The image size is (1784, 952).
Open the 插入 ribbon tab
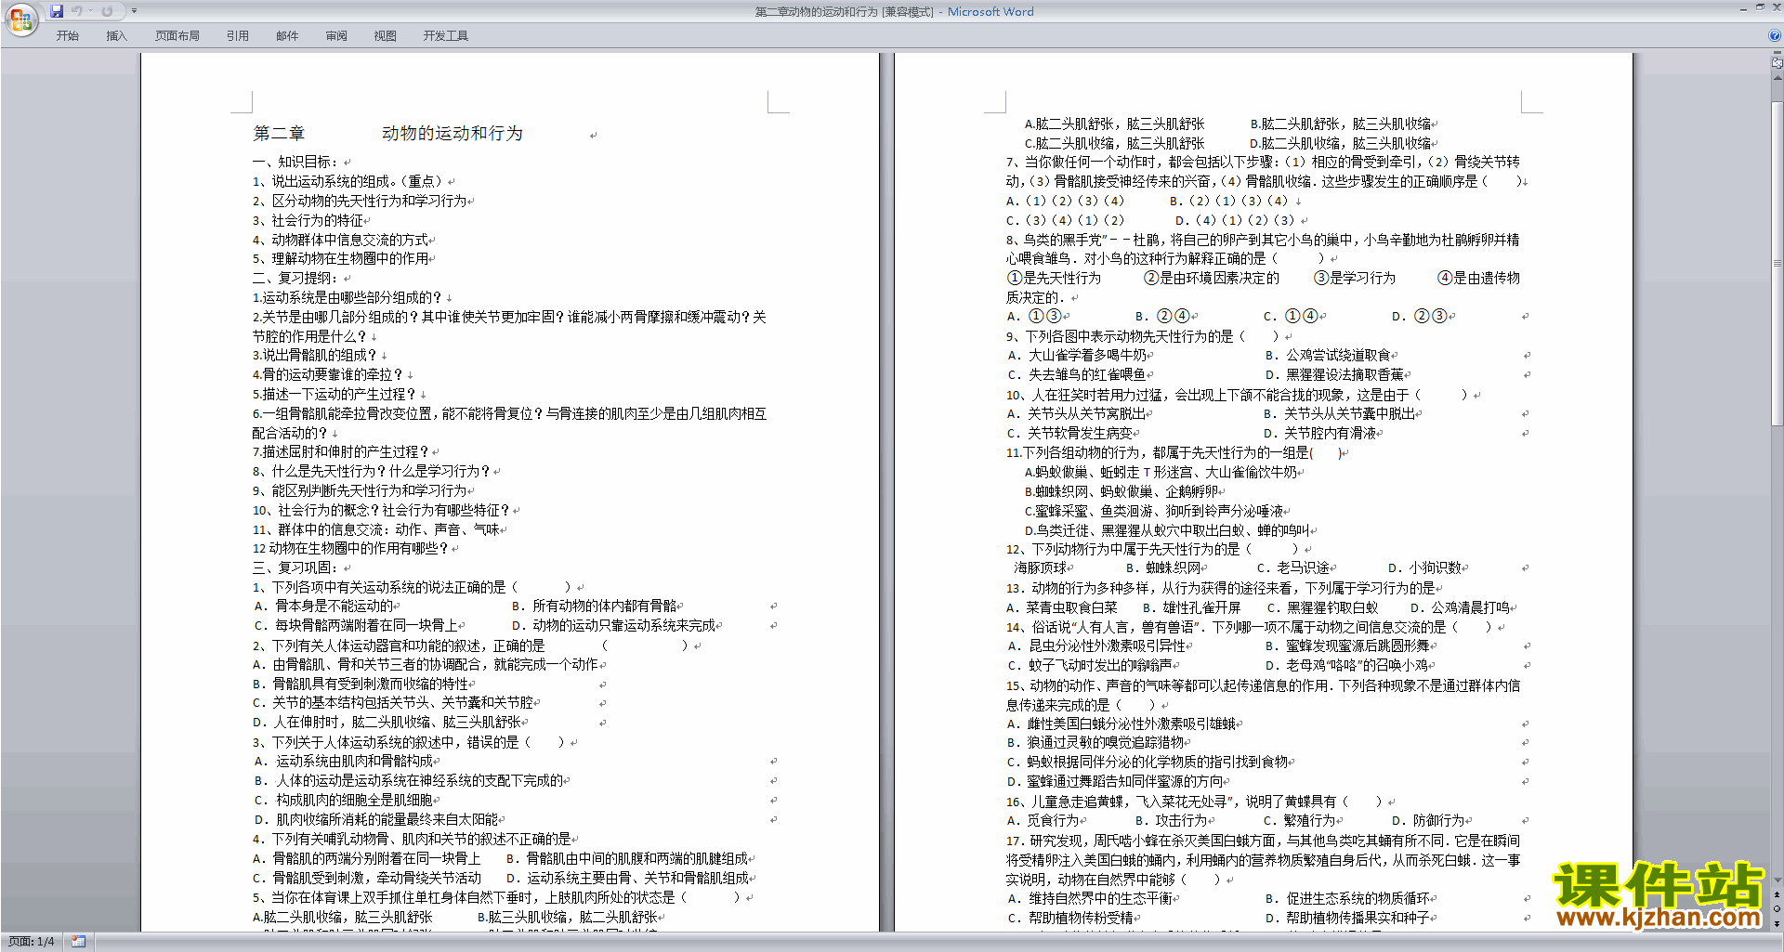116,35
